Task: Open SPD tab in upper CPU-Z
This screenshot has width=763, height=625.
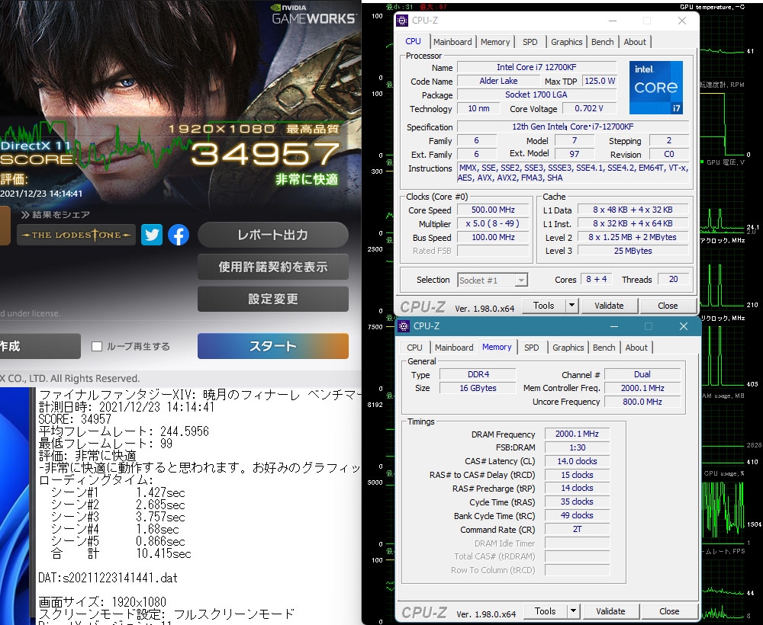Action: click(x=530, y=42)
